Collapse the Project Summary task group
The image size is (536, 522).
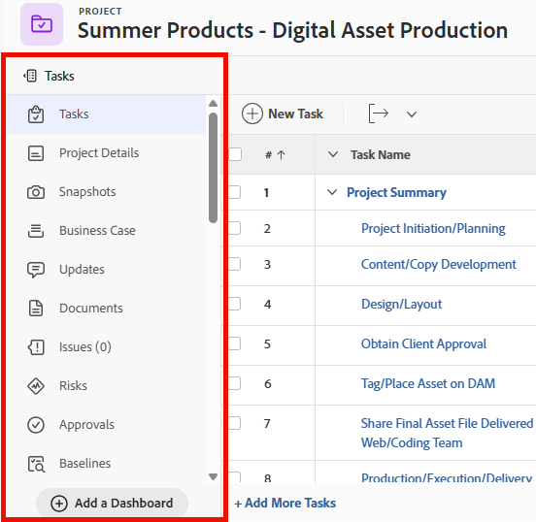pos(332,192)
